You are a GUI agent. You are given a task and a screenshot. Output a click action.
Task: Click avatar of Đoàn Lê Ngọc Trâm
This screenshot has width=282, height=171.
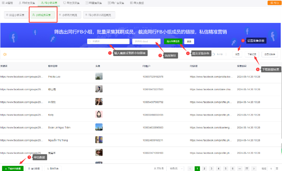point(99,127)
